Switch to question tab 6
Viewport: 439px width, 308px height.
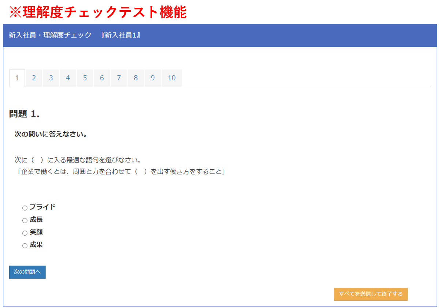click(102, 78)
